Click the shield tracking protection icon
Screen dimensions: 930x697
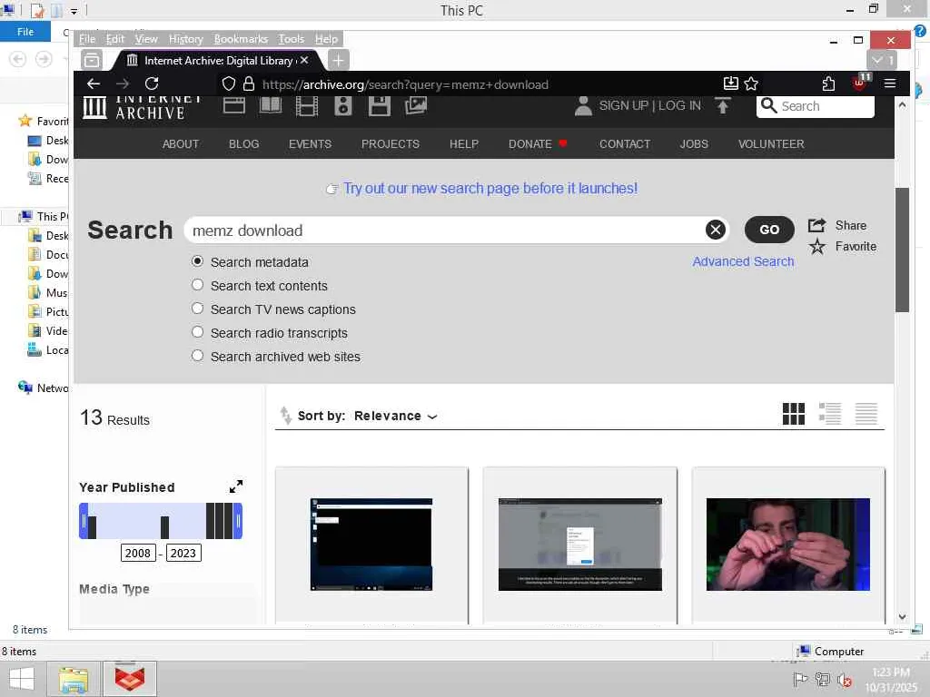click(228, 83)
